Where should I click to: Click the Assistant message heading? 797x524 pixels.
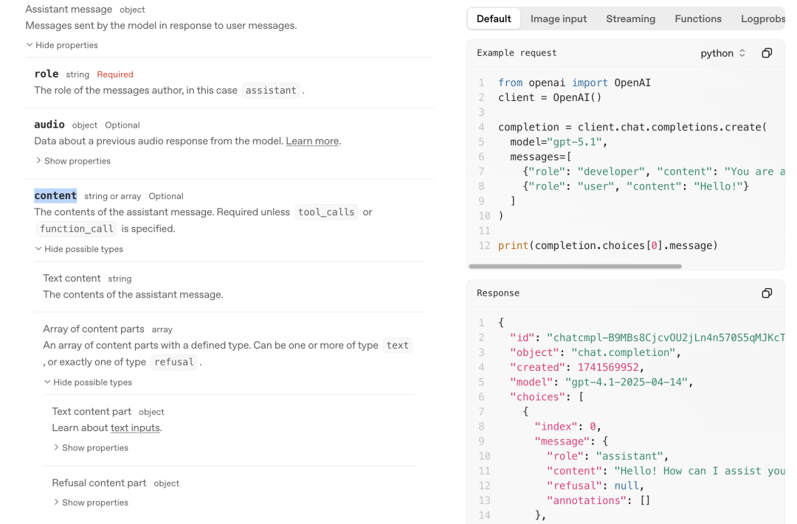point(69,9)
